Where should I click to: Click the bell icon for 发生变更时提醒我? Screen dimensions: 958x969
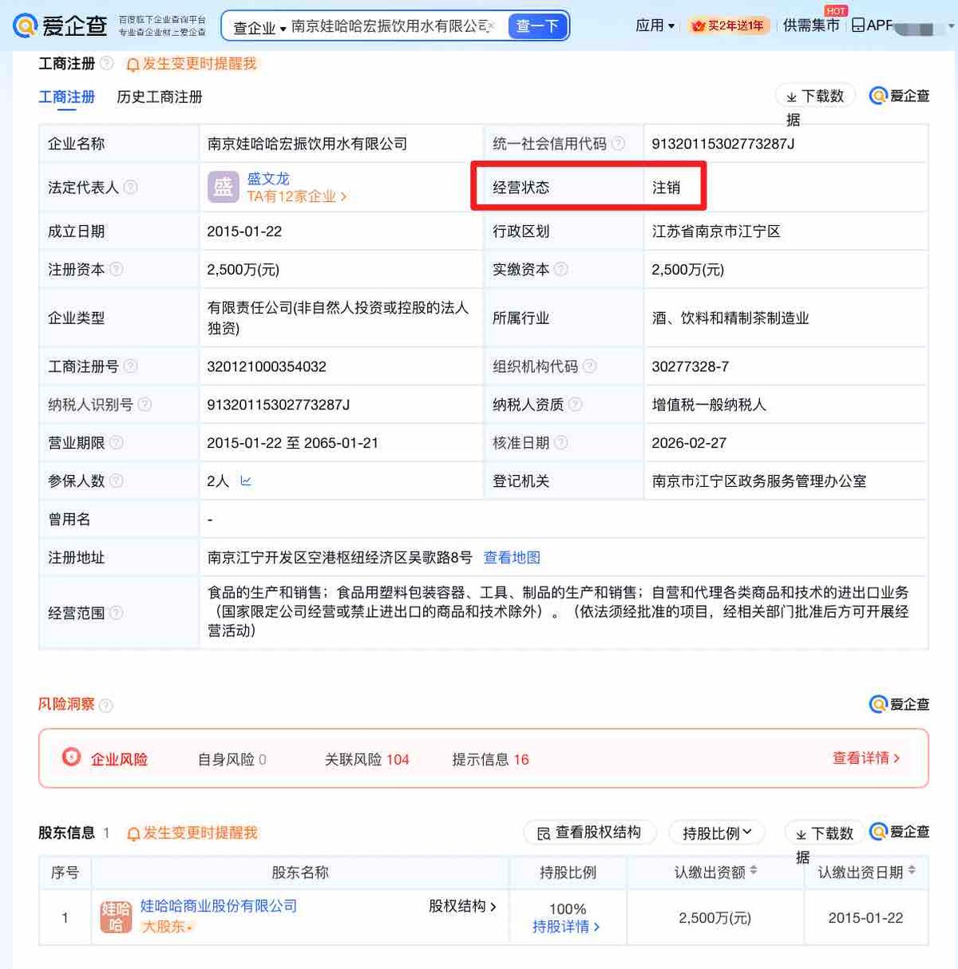[x=133, y=65]
